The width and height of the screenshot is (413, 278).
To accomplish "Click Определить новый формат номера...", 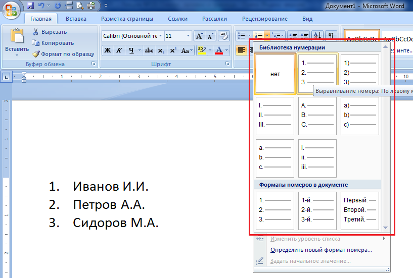I will click(x=321, y=250).
